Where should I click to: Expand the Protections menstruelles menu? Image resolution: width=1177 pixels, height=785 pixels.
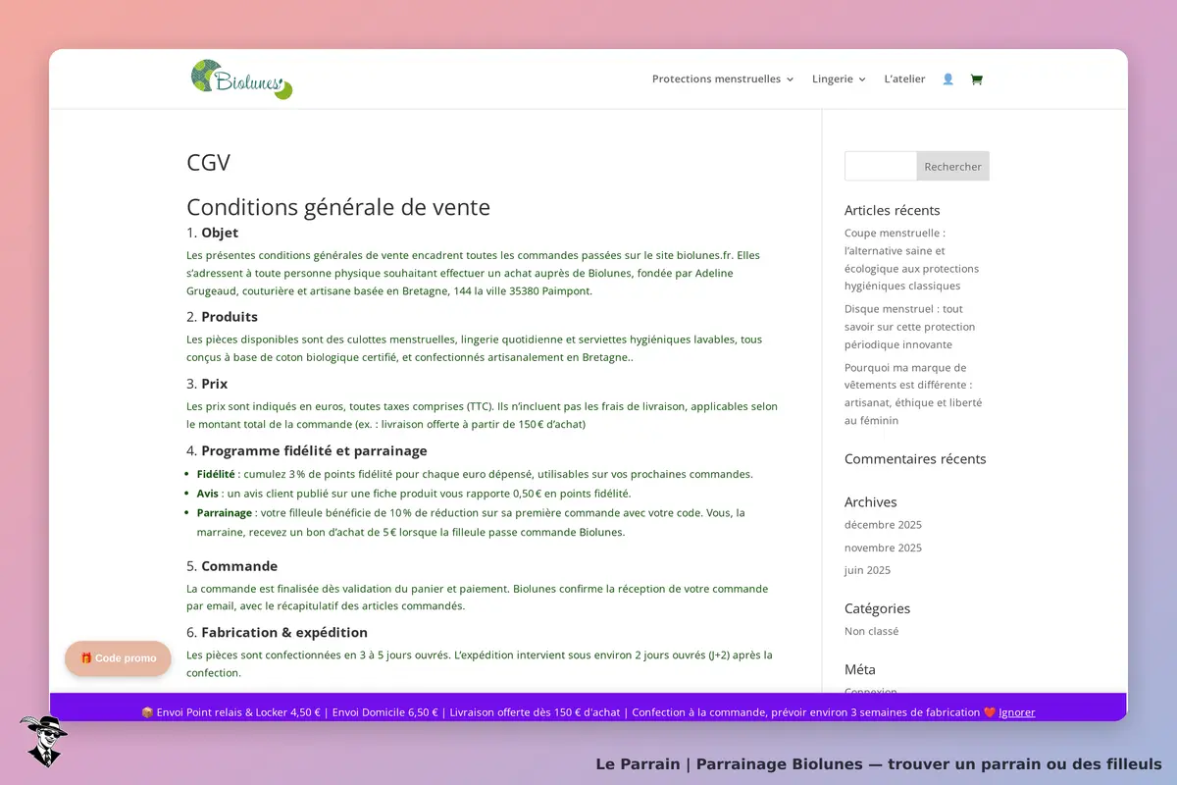723,79
